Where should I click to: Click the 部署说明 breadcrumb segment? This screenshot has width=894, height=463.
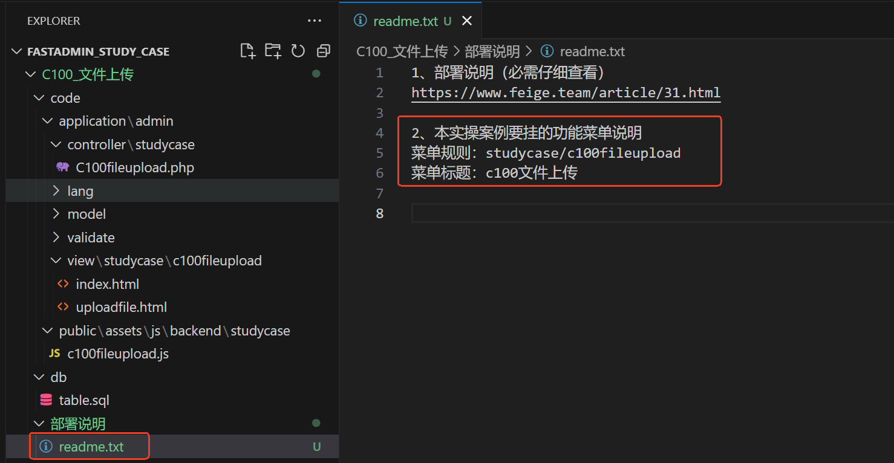click(492, 51)
